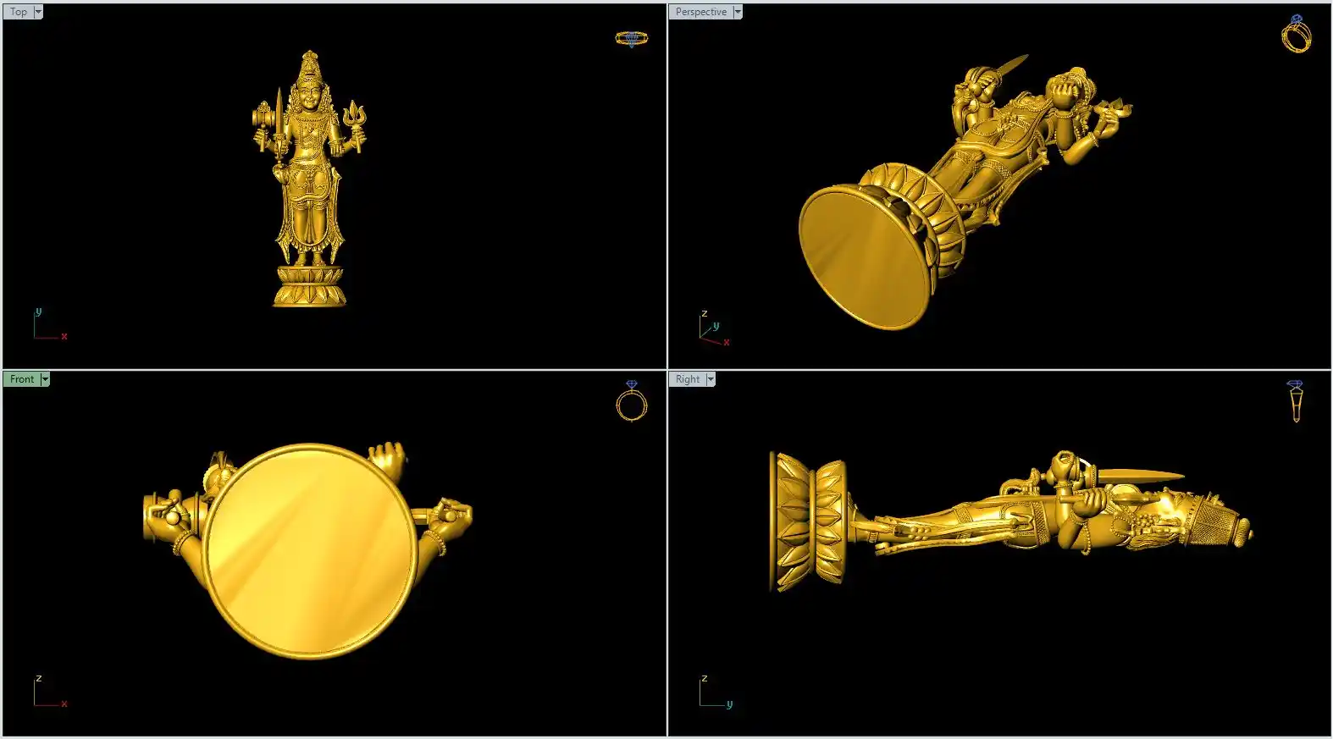This screenshot has height=739, width=1333.
Task: Activate the Top viewport title label
Action: point(18,12)
